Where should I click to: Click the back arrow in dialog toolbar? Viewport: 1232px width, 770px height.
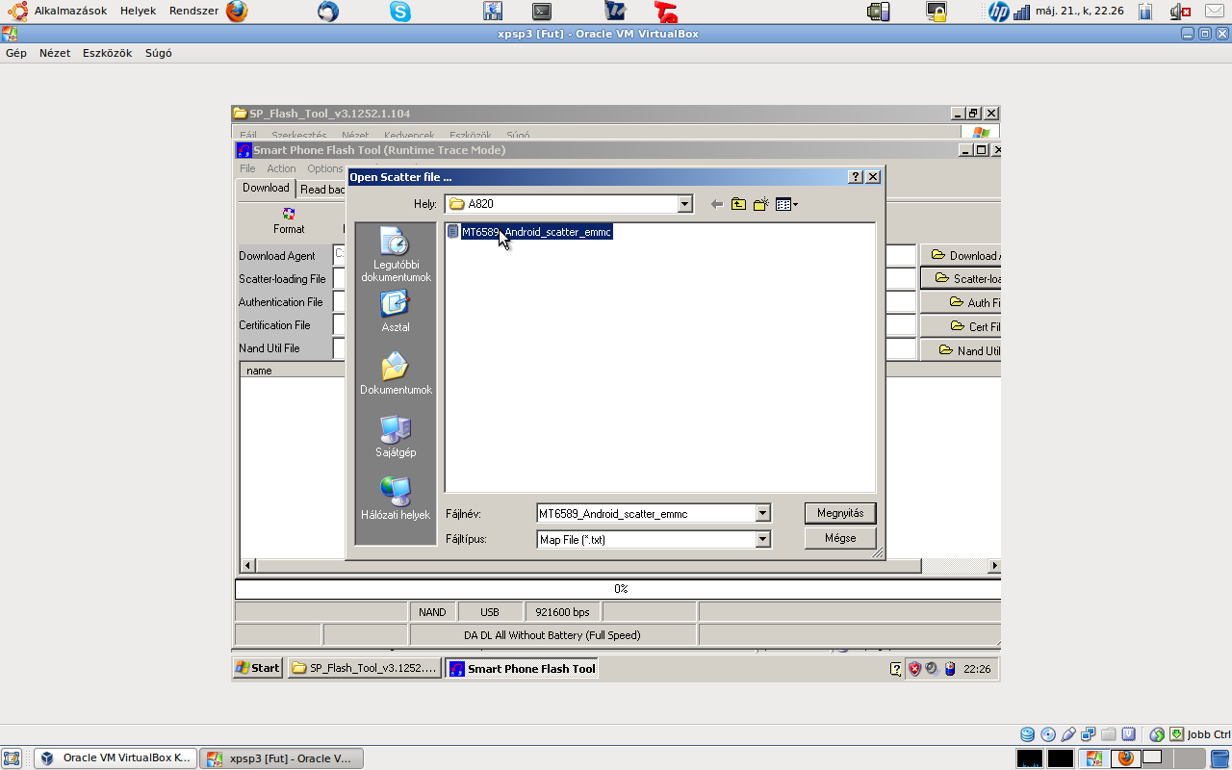[716, 204]
